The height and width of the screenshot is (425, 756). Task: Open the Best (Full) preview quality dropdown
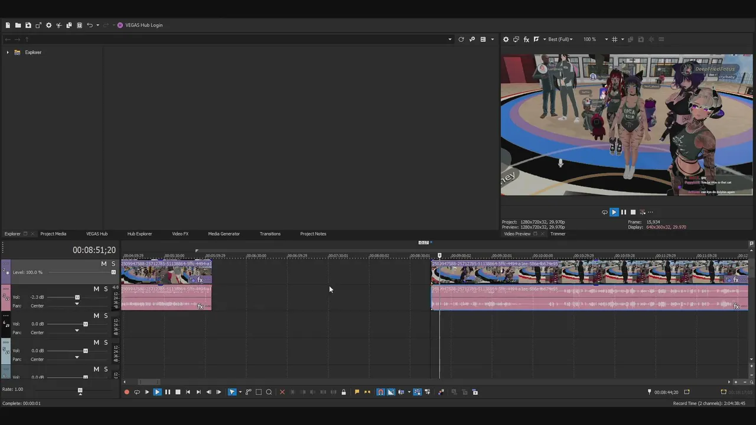[x=560, y=40]
